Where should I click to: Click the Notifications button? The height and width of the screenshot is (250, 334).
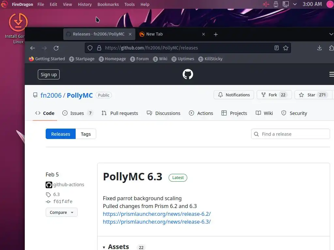[234, 95]
